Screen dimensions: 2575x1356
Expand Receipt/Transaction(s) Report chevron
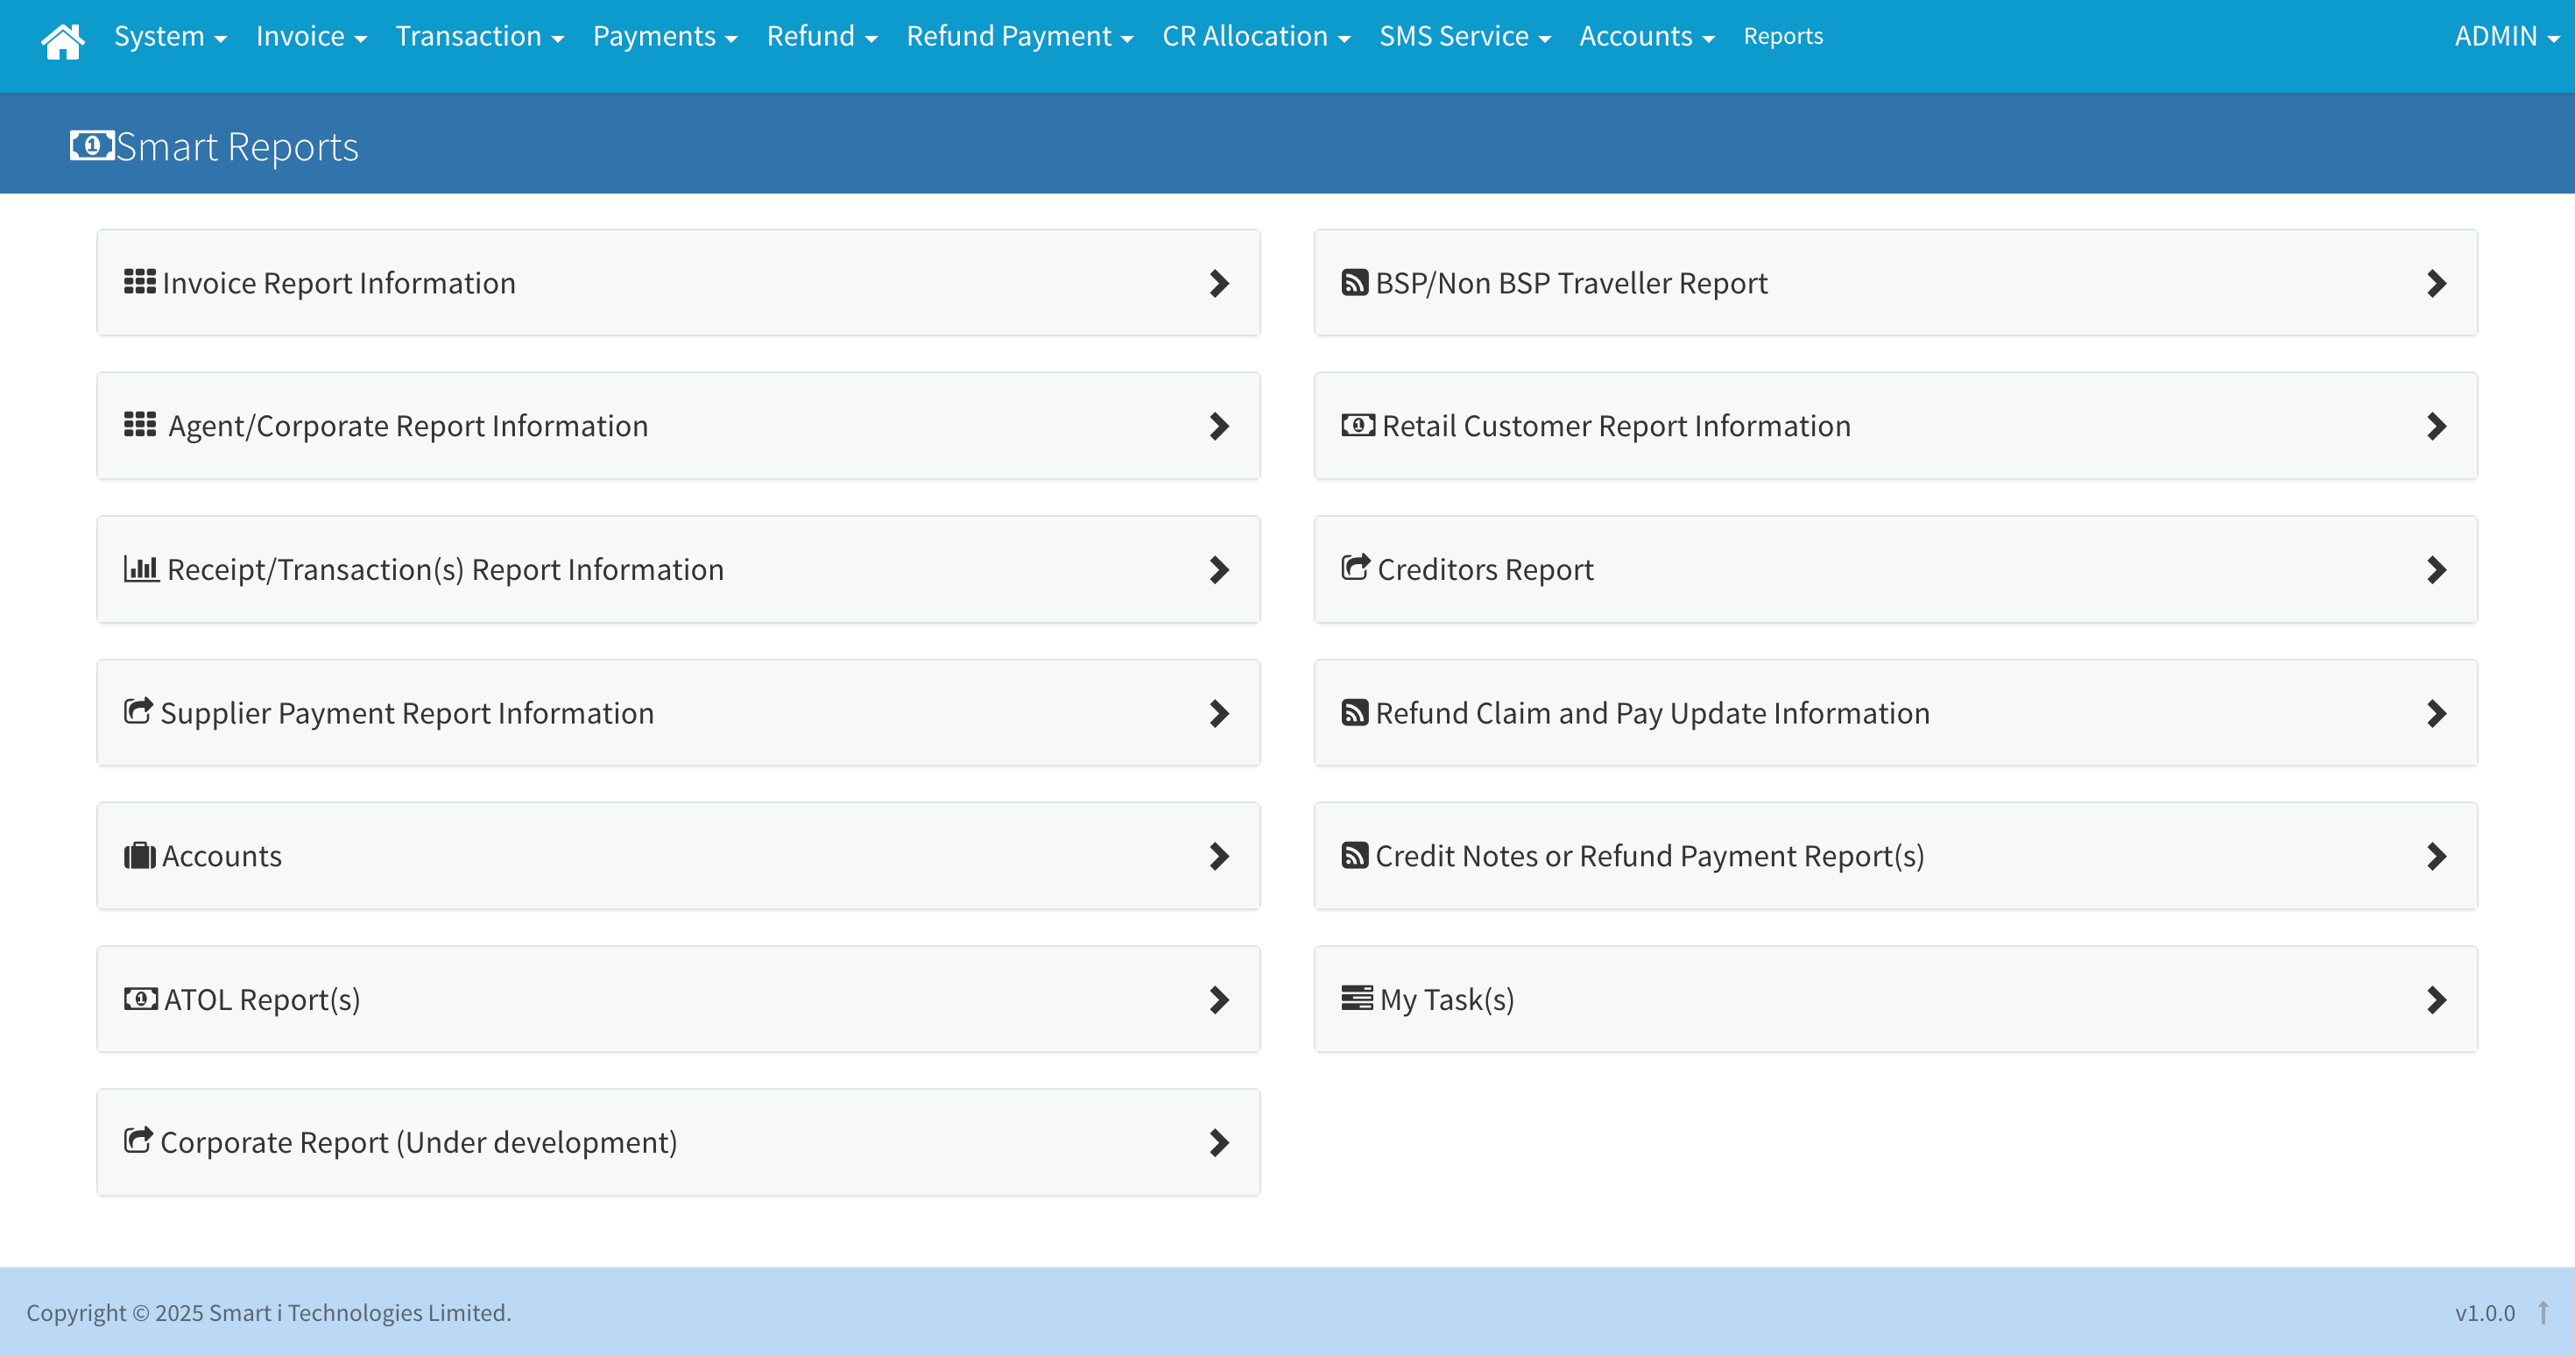pyautogui.click(x=1218, y=570)
